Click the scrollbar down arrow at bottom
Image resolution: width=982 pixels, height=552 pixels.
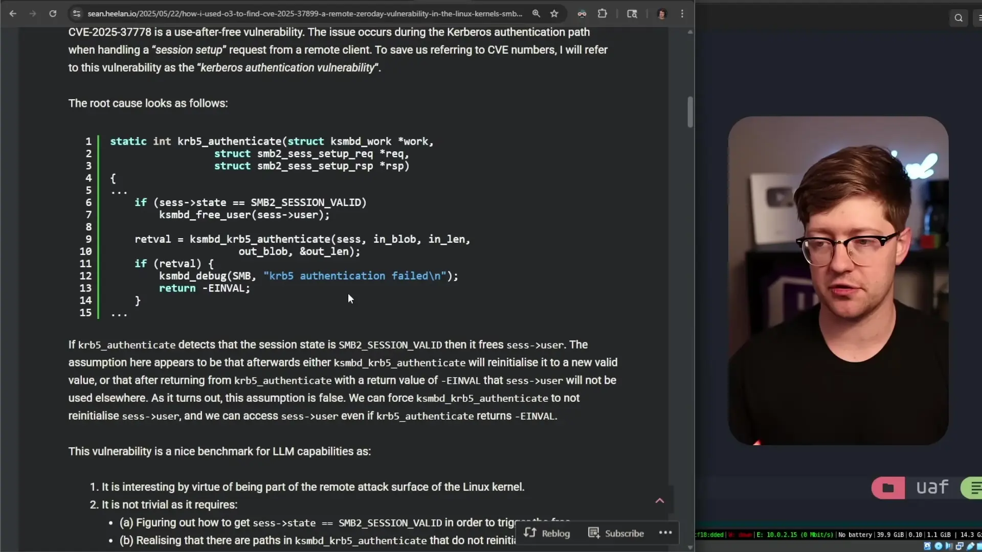coord(690,547)
